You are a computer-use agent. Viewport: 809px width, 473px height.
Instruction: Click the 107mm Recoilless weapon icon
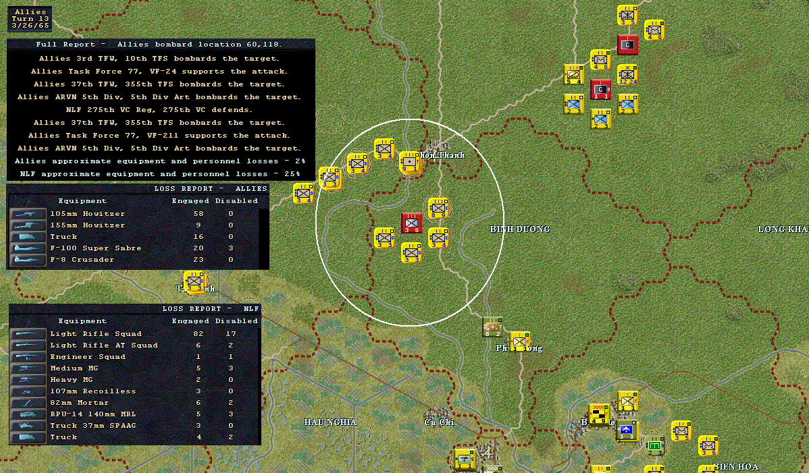coord(28,391)
